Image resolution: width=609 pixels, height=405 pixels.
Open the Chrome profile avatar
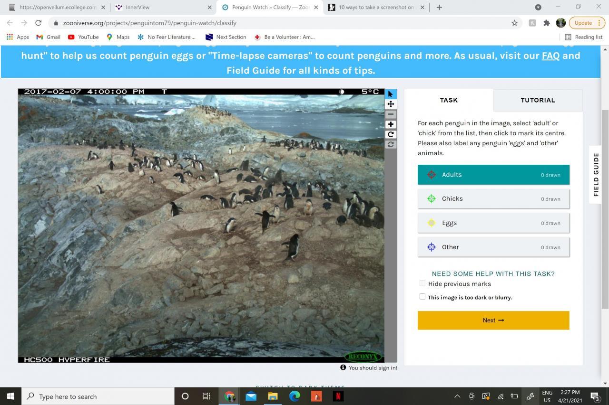pos(561,23)
